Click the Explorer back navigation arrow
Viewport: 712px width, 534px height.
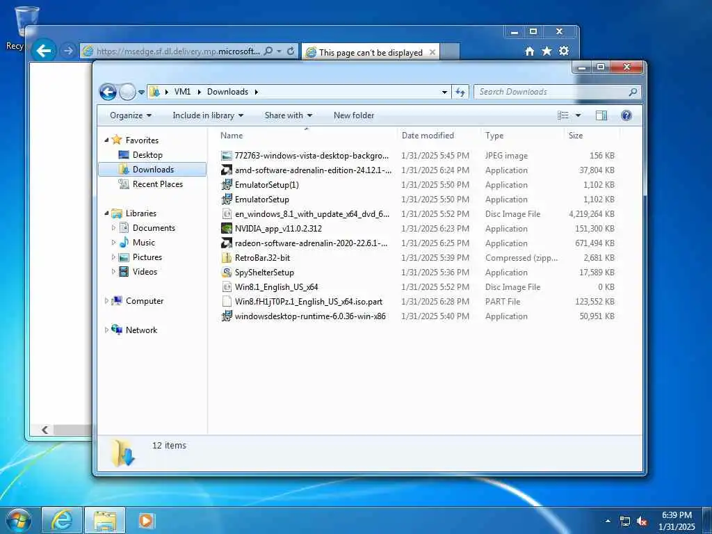tap(108, 92)
